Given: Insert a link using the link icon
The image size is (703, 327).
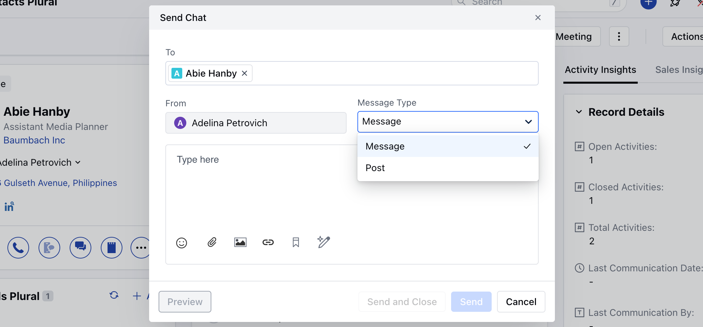Looking at the screenshot, I should pyautogui.click(x=268, y=242).
